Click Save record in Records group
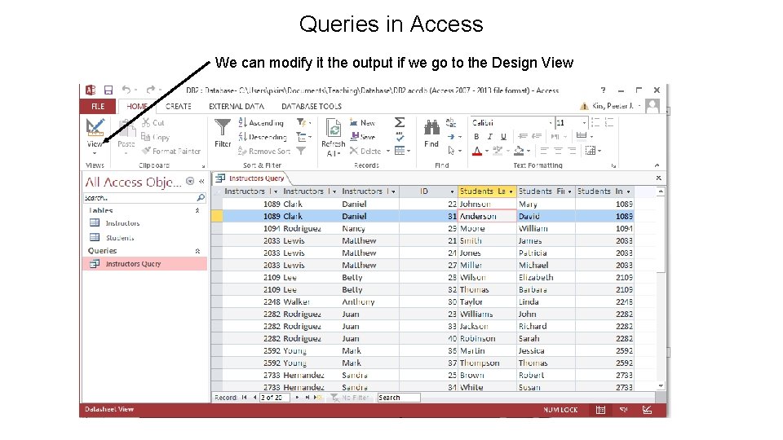This screenshot has height=440, width=783. point(362,137)
